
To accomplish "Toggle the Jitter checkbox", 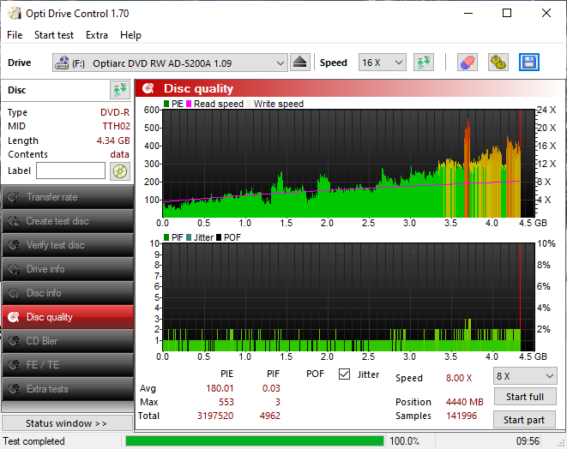I will click(345, 374).
